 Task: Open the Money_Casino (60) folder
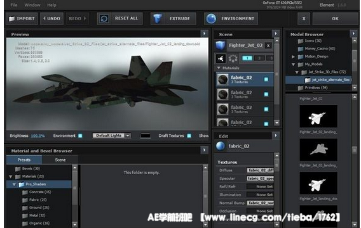pos(317,49)
